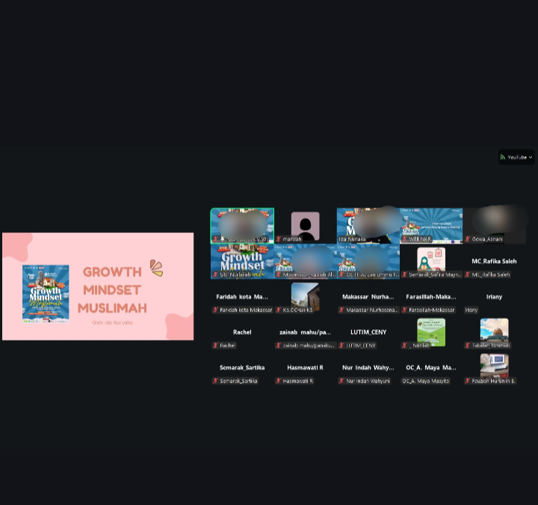The image size is (538, 505).
Task: Click the OC_A. Maya Masyita name label
Action: (426, 381)
